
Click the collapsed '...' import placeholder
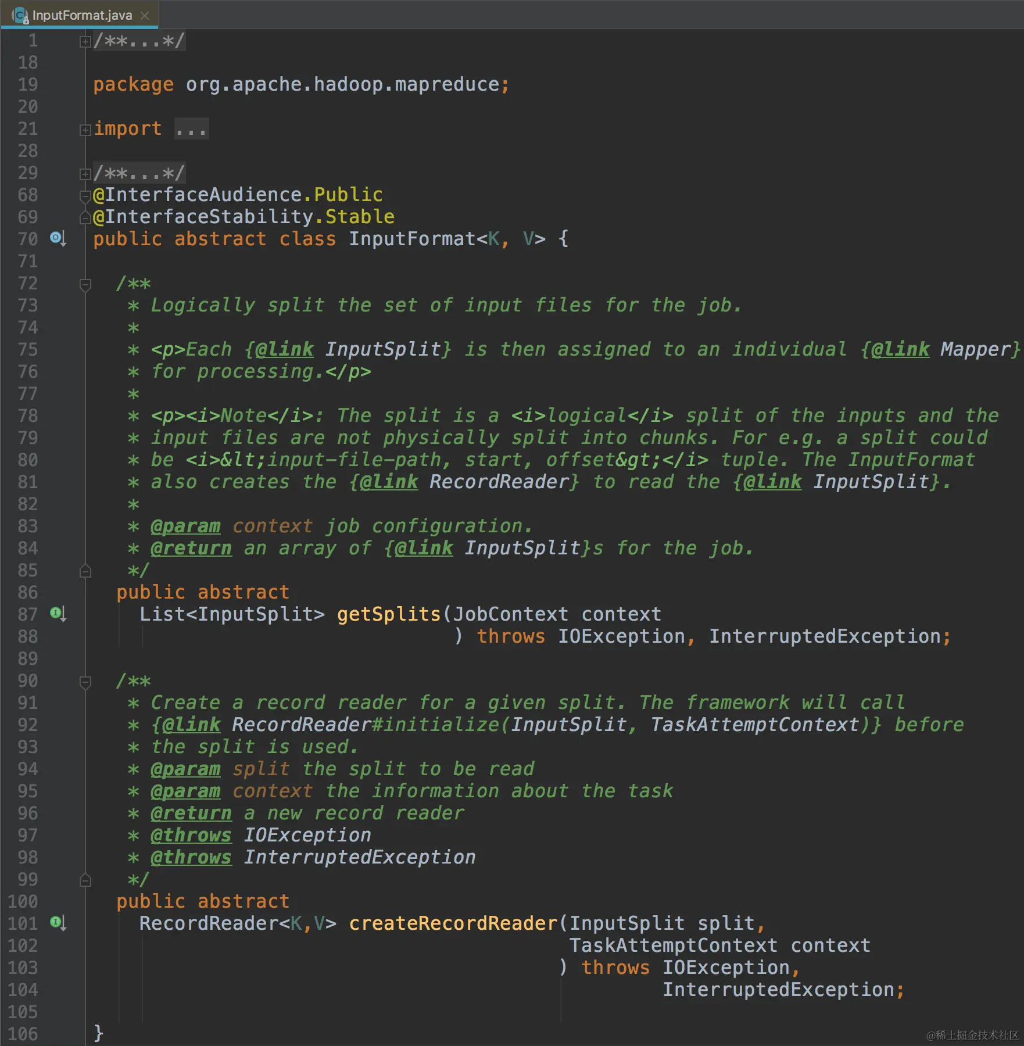[x=191, y=128]
